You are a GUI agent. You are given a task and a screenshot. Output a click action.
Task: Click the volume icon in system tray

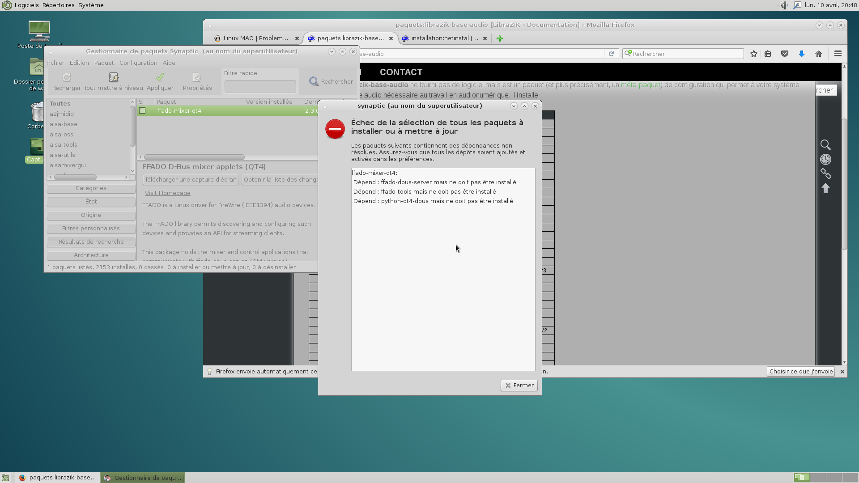click(x=784, y=5)
